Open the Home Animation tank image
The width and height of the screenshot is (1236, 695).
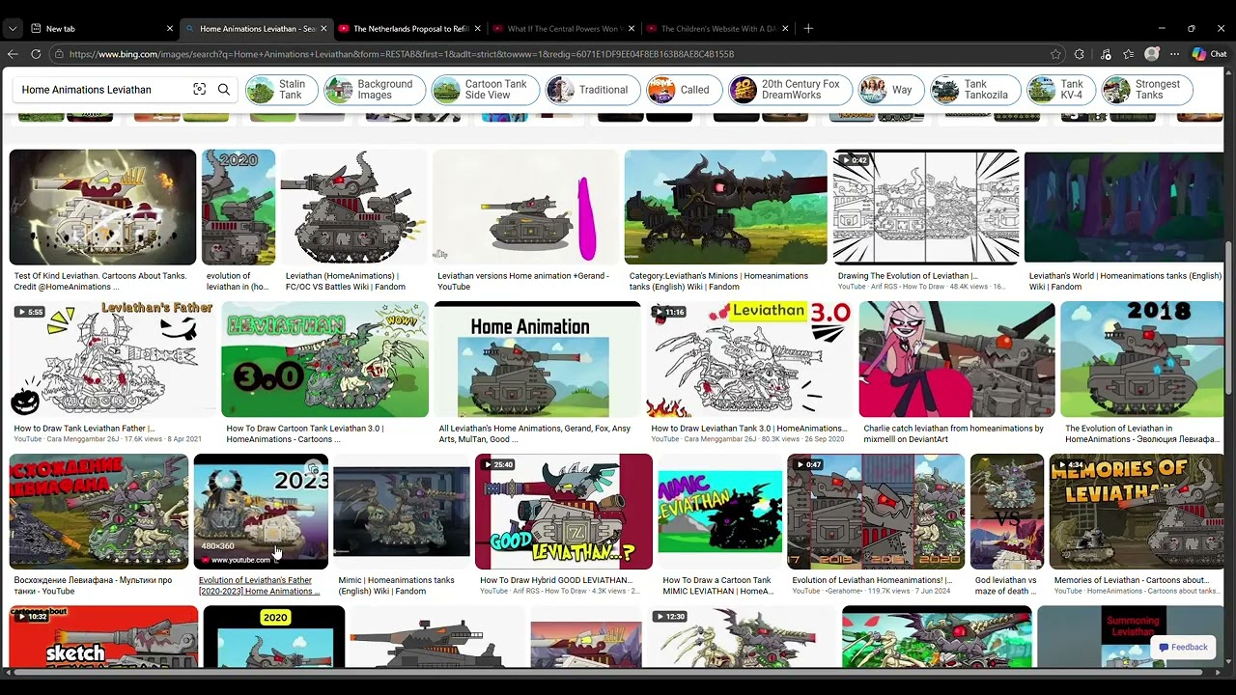tap(537, 359)
